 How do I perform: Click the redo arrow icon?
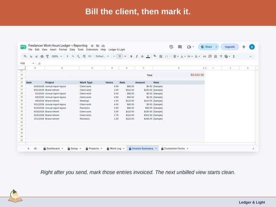pos(36,57)
